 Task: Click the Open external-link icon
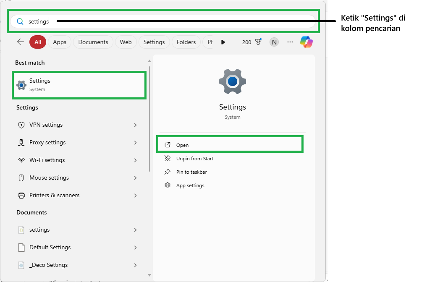click(168, 145)
